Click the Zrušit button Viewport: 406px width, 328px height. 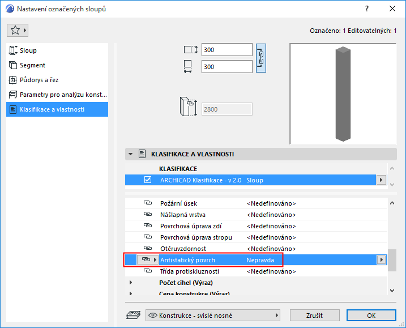point(314,316)
